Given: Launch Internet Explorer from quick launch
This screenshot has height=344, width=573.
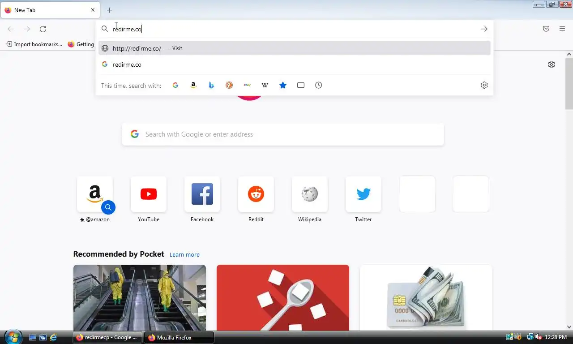Looking at the screenshot, I should 54,337.
